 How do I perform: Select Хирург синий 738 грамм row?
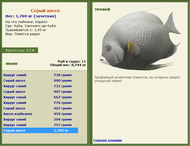[40, 75]
